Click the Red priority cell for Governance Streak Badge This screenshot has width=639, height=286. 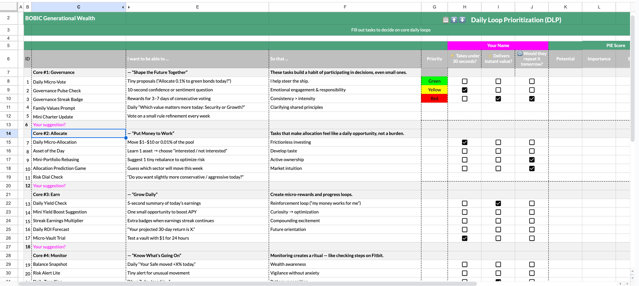tap(434, 99)
